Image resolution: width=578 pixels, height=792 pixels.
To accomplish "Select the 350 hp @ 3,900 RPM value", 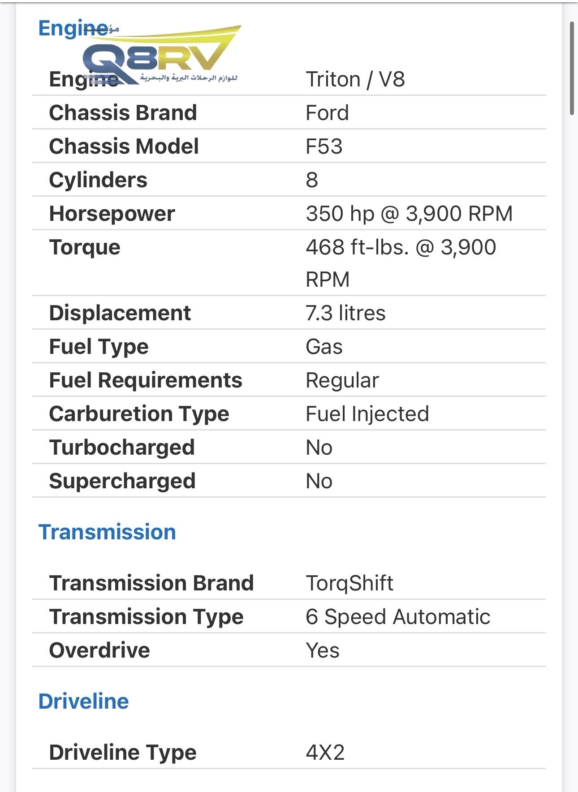I will pos(409,214).
